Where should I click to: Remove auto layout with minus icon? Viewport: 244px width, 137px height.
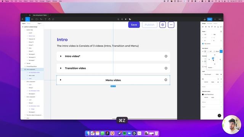pyautogui.click(x=221, y=48)
